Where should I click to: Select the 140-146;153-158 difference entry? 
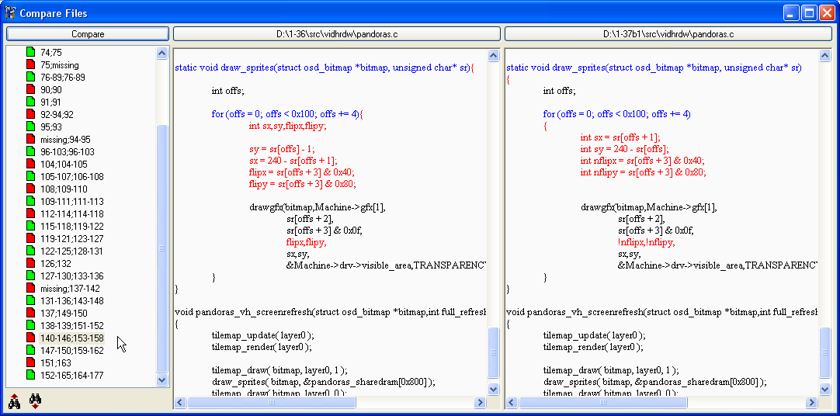click(71, 338)
